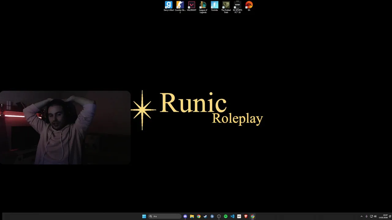Viewport: 392px width, 220px height.
Task: Open the blue round app icon after Steam
Action: (x=212, y=216)
